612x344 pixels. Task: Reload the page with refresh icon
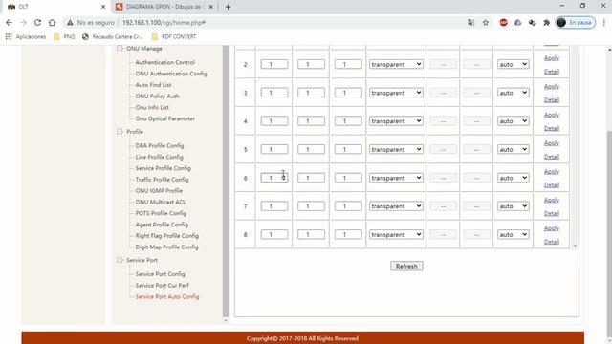point(37,23)
